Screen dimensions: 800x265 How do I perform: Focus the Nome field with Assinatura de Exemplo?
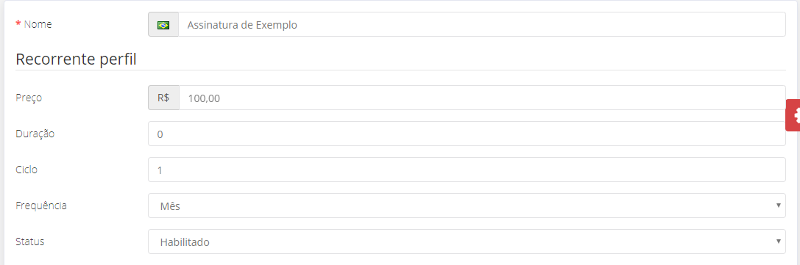(482, 24)
